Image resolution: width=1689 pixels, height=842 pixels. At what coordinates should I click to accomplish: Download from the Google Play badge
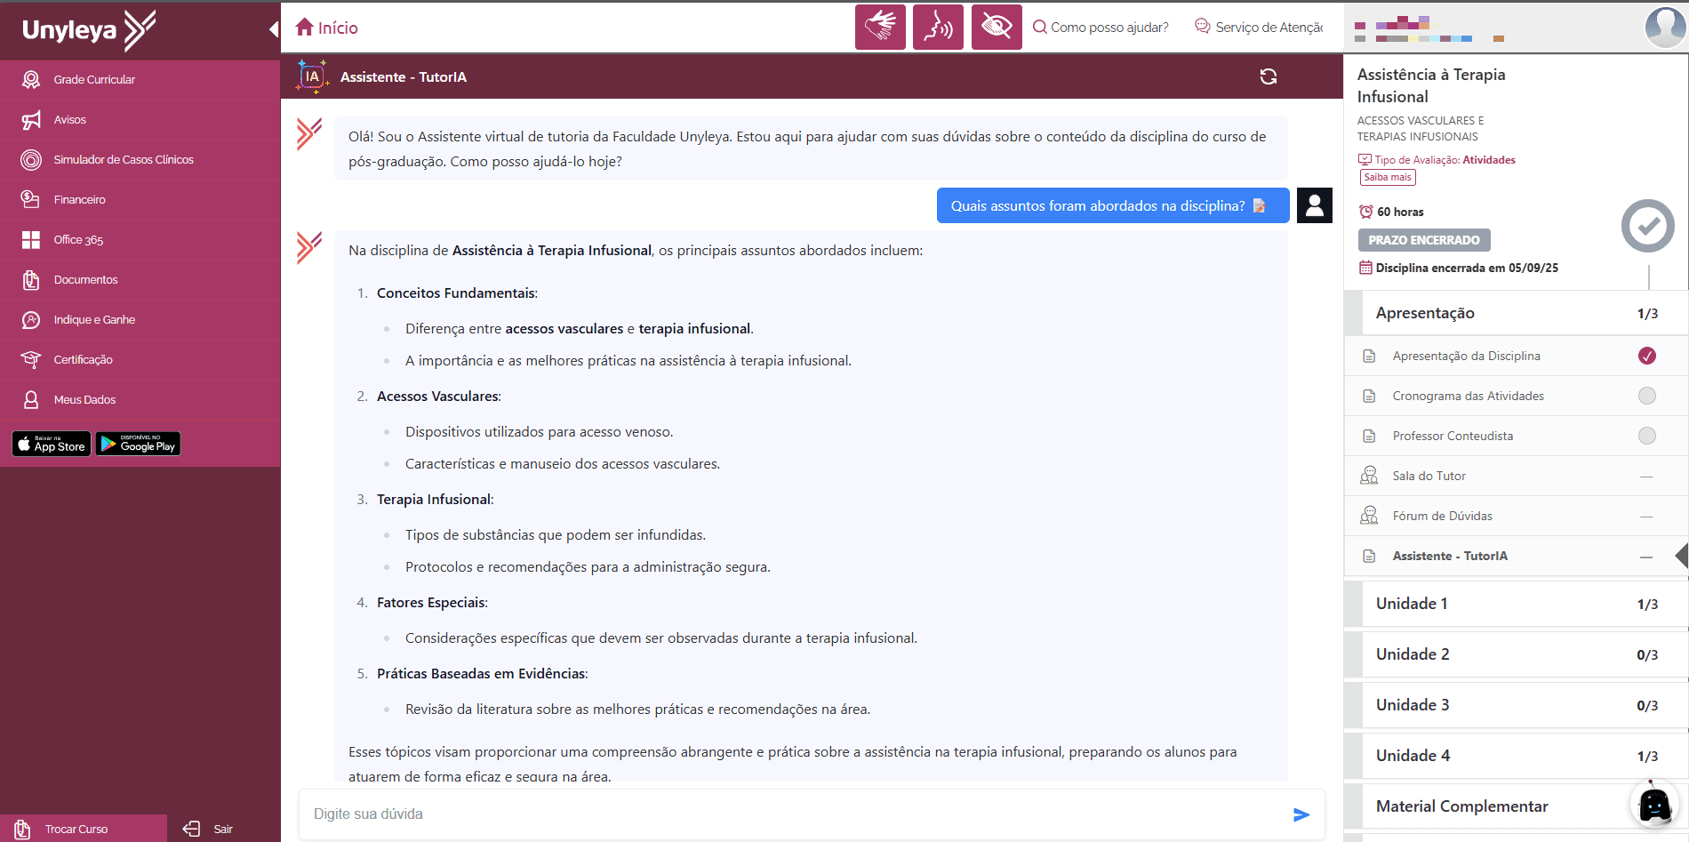tap(138, 444)
